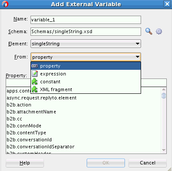Select the b2b.action property

point(19,105)
